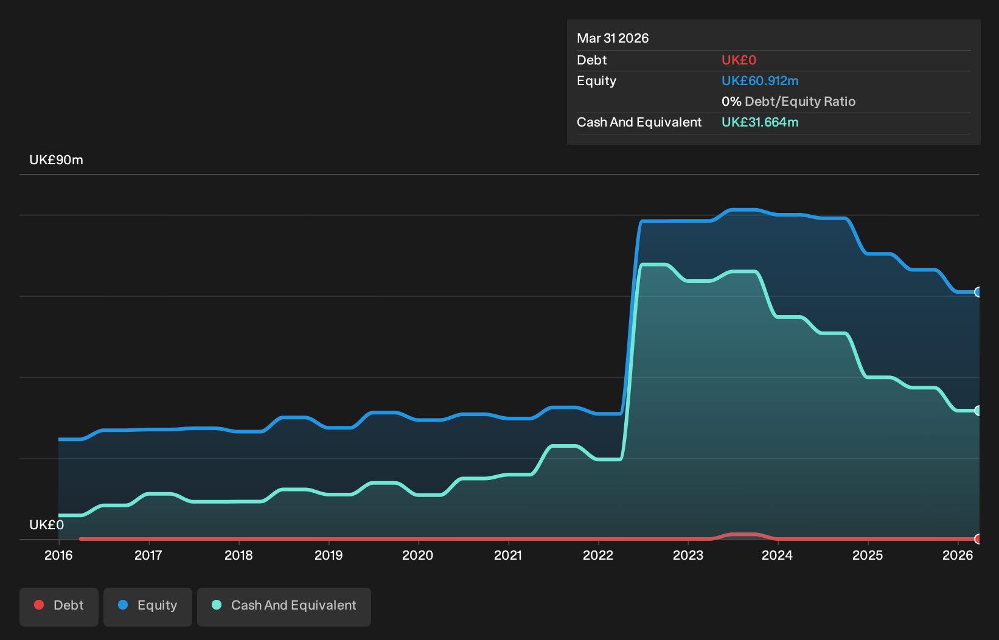Select the Cash And Equivalent endpoint marker
Screen dimensions: 999x640
coord(978,411)
